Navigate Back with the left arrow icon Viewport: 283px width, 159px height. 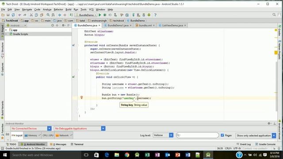point(60,15)
